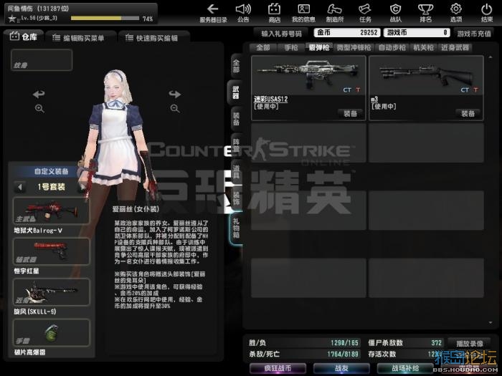This screenshot has height=376, width=502.
Task: Open the 商店 shop icon
Action: (x=274, y=13)
